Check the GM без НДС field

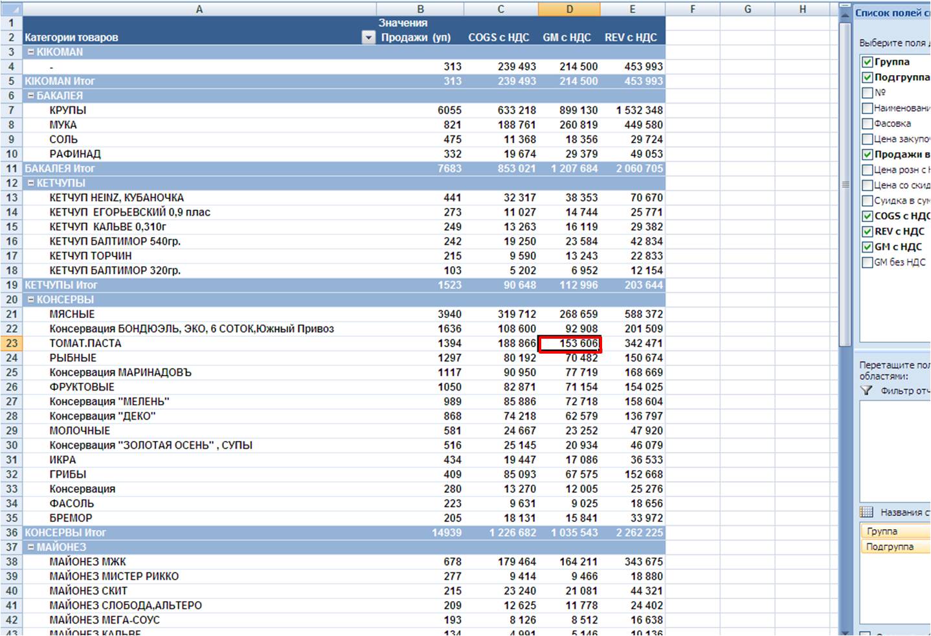point(868,262)
